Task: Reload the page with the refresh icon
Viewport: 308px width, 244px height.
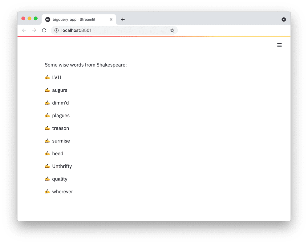Action: point(44,30)
